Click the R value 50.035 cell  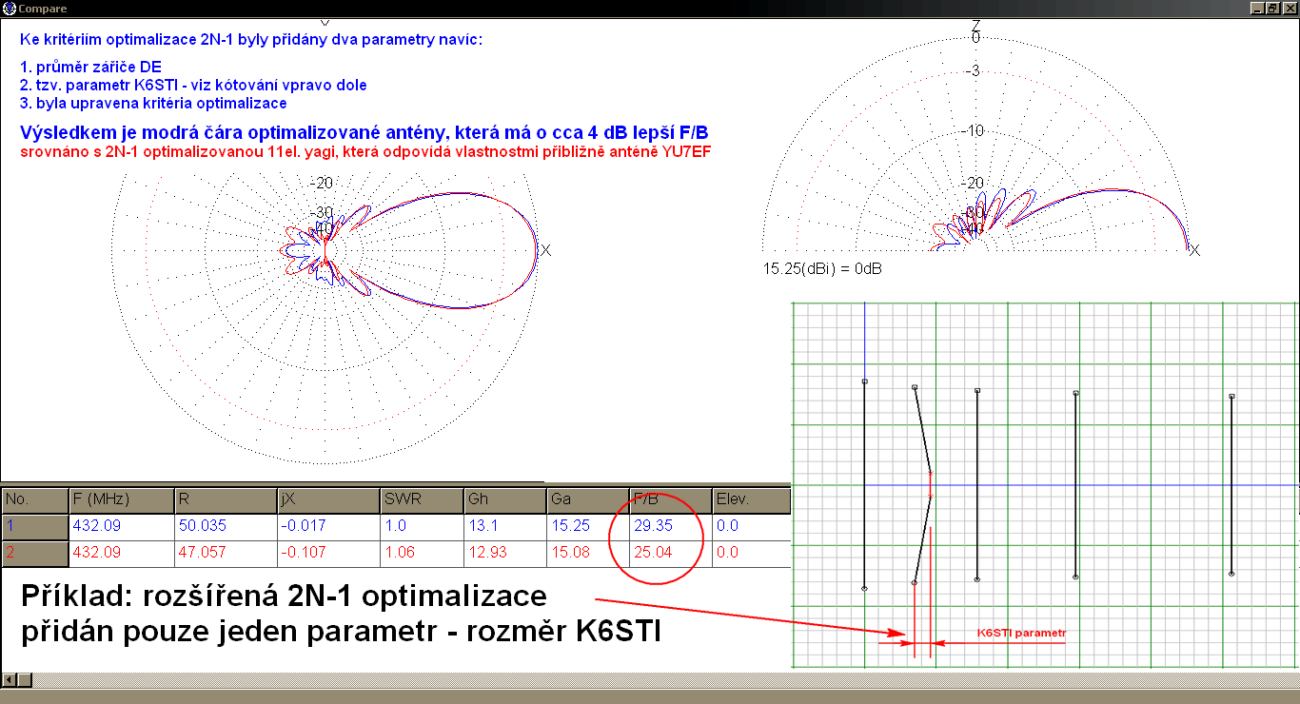click(226, 526)
